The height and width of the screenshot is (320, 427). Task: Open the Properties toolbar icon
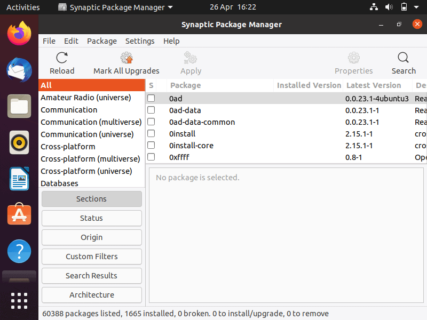click(x=353, y=58)
